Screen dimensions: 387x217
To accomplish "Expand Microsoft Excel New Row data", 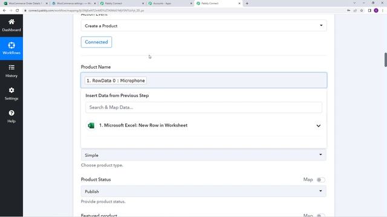I will (x=319, y=126).
